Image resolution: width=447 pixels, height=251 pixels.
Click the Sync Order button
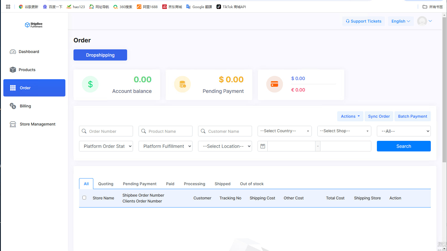[379, 116]
